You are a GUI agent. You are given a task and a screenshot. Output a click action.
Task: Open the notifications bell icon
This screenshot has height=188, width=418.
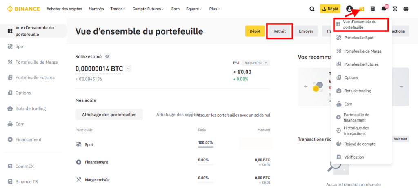point(384,9)
